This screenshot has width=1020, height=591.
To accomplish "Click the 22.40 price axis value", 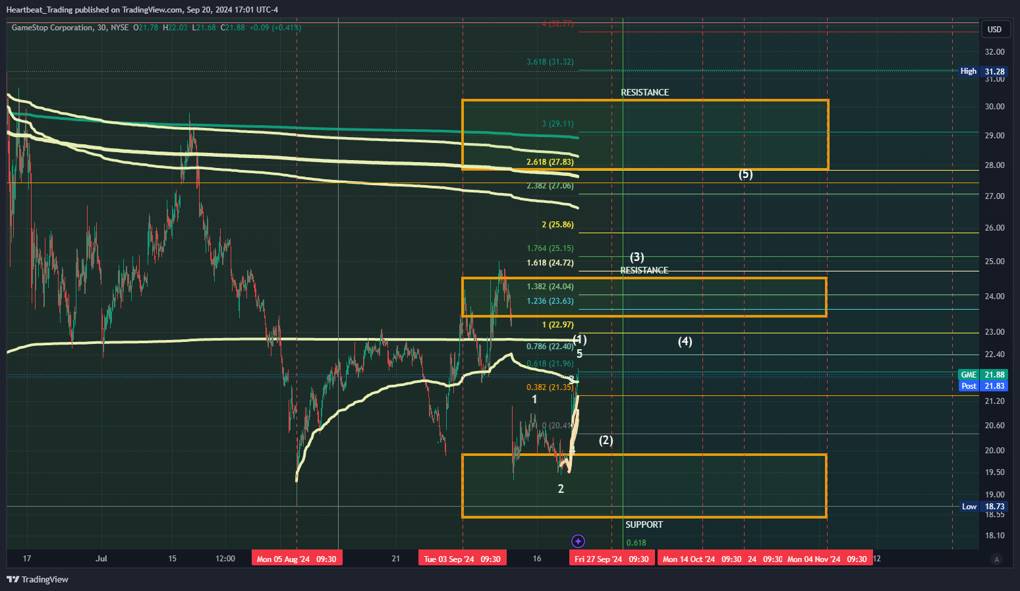I will 994,354.
